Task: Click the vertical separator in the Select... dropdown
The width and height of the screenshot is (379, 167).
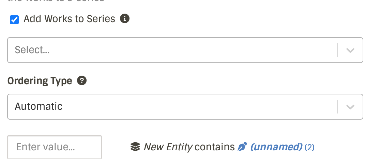Action: coord(338,50)
